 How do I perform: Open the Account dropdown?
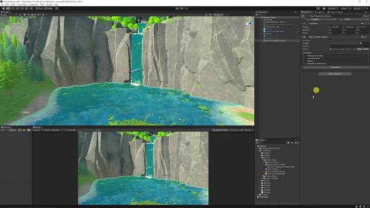[333, 9]
